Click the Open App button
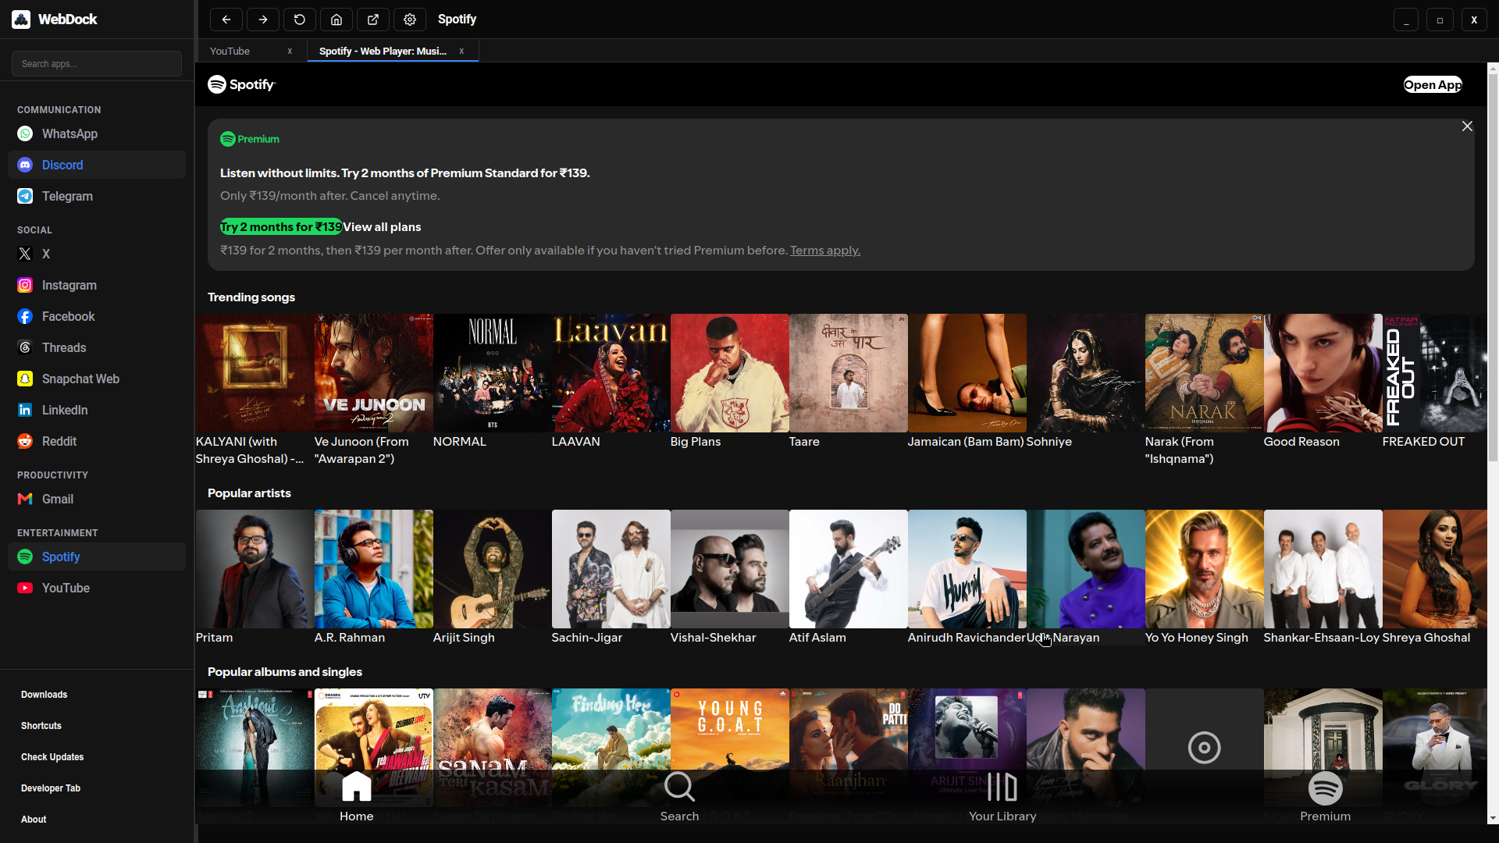This screenshot has height=843, width=1499. [1433, 84]
